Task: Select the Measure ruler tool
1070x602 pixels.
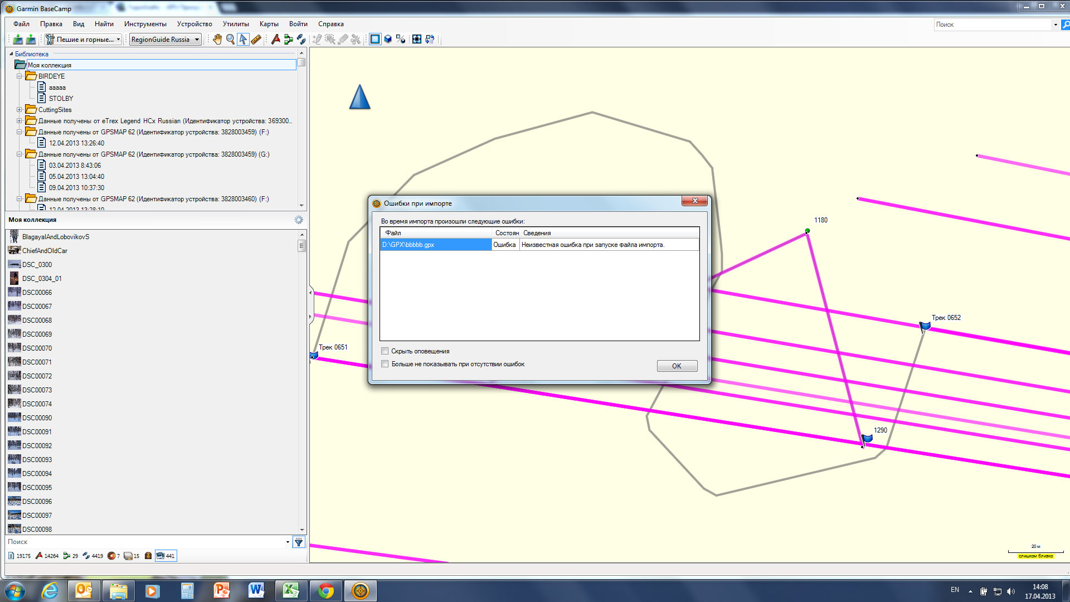Action: coord(256,39)
